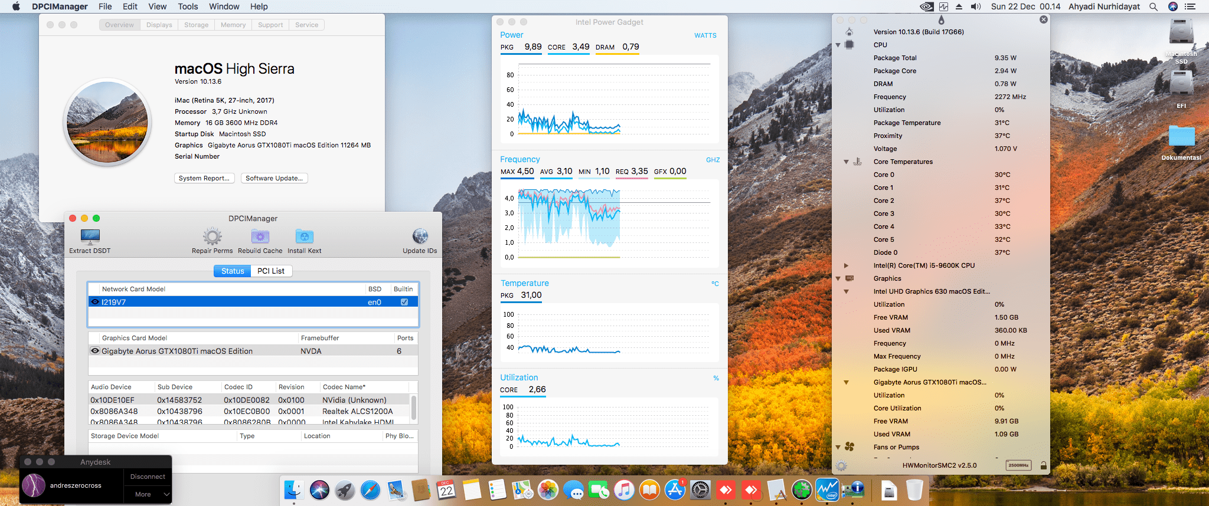The height and width of the screenshot is (506, 1209).
Task: Open iBooks from the dock
Action: pos(649,490)
